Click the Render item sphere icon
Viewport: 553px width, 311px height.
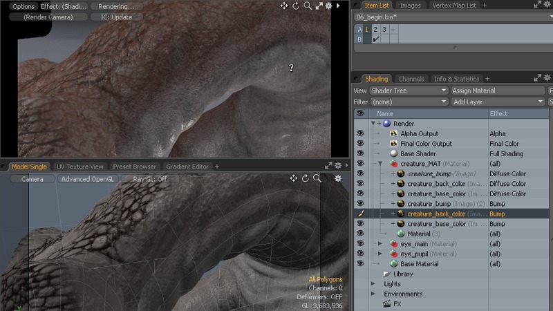point(386,124)
